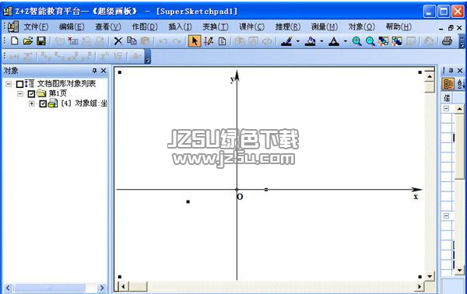Select the highlighted arrow pointer tool
This screenshot has height=294, width=467.
point(195,40)
